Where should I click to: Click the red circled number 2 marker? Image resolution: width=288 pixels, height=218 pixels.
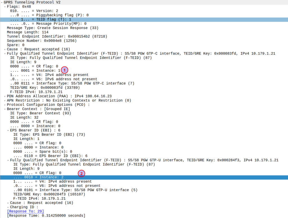(x=81, y=173)
